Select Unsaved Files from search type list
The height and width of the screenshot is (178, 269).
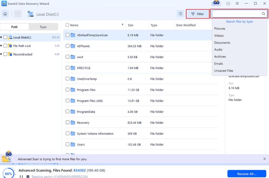[224, 70]
